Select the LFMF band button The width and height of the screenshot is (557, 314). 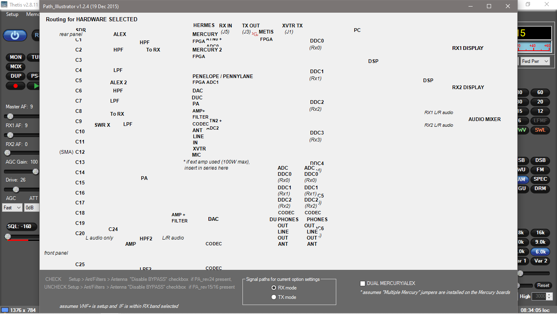tap(540, 121)
